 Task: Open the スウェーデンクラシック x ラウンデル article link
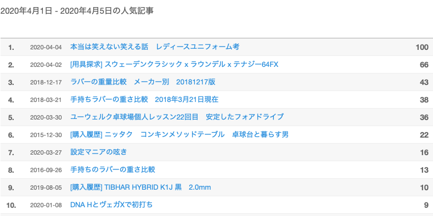[x=175, y=65]
